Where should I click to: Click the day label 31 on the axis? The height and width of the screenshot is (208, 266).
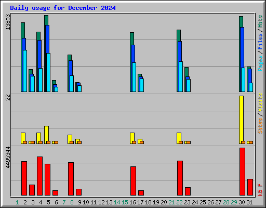[x=249, y=202]
